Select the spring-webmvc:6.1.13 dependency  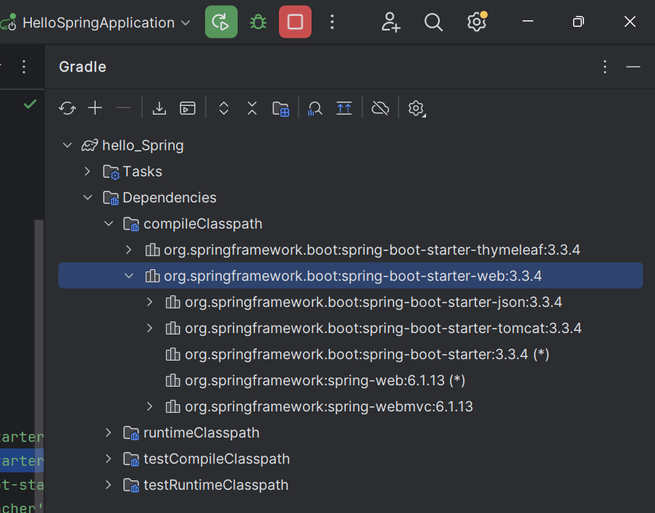coord(328,406)
